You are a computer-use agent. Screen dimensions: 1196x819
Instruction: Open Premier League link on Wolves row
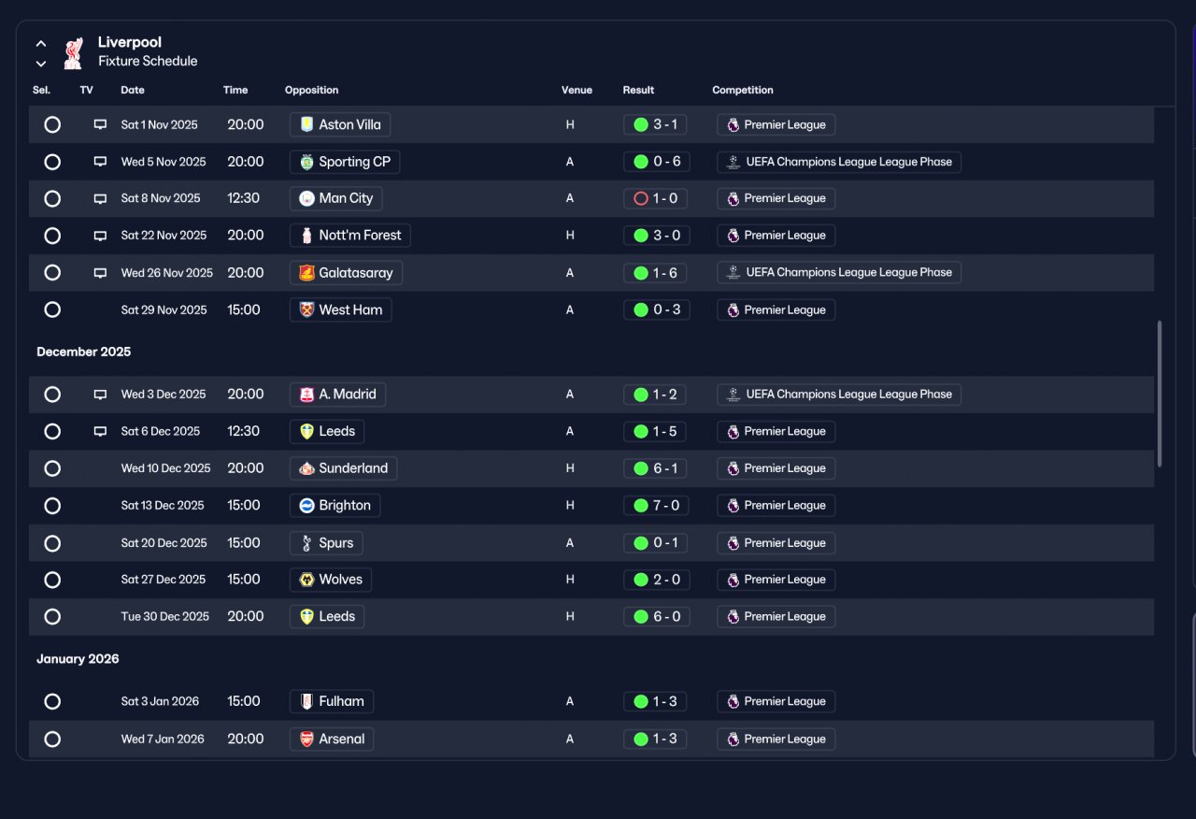click(x=776, y=580)
